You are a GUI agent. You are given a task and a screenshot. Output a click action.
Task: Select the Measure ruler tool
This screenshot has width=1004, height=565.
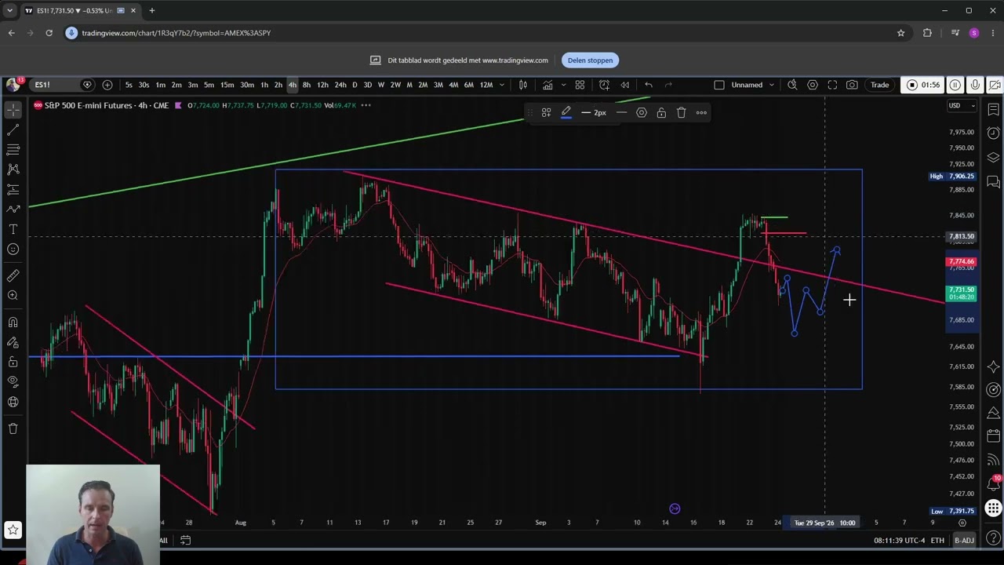tap(13, 275)
